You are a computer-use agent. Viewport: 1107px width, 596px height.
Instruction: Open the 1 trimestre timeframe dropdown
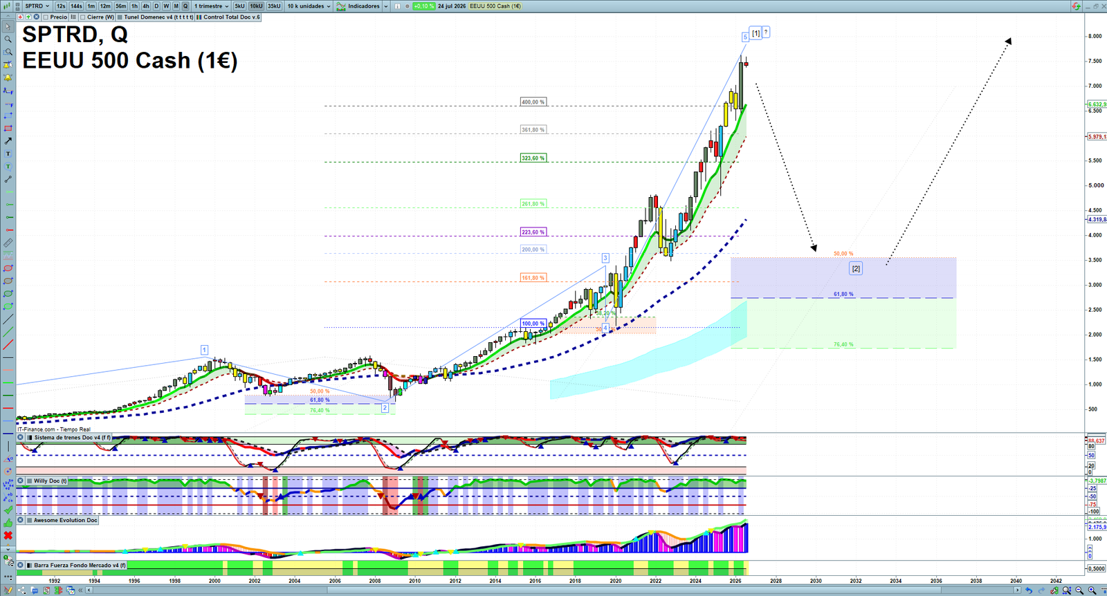211,6
